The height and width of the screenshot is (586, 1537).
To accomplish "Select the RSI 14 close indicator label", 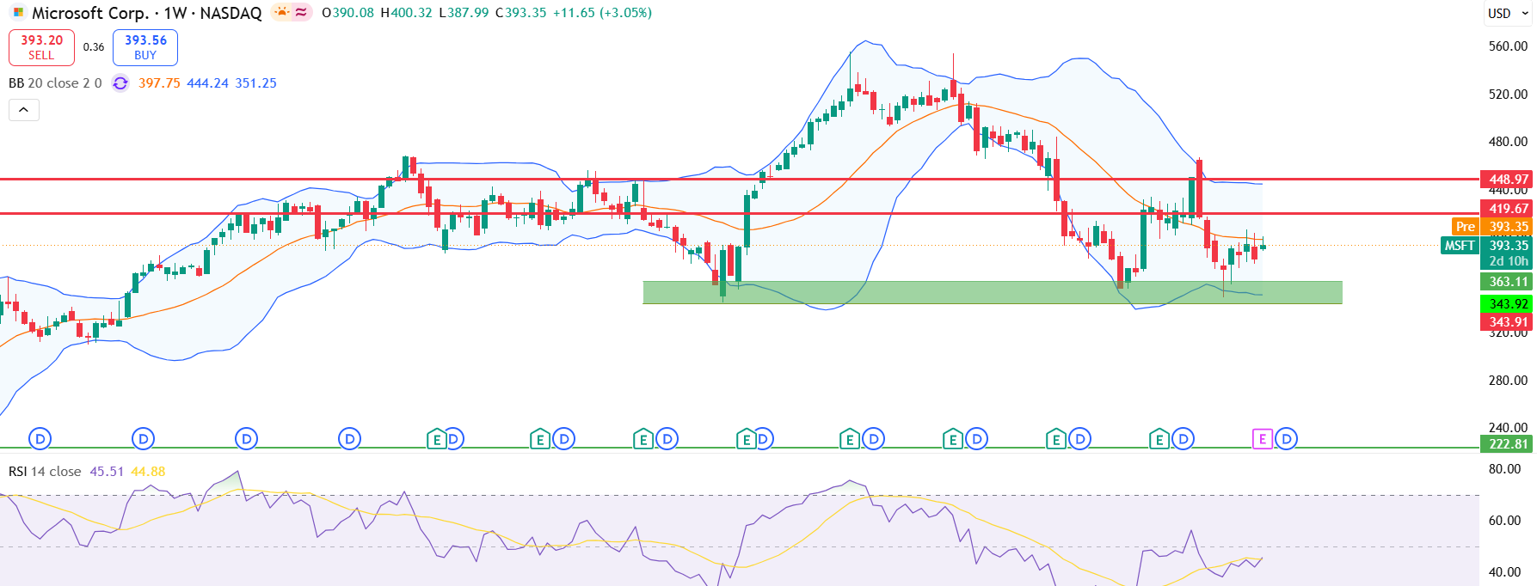I will pyautogui.click(x=45, y=472).
